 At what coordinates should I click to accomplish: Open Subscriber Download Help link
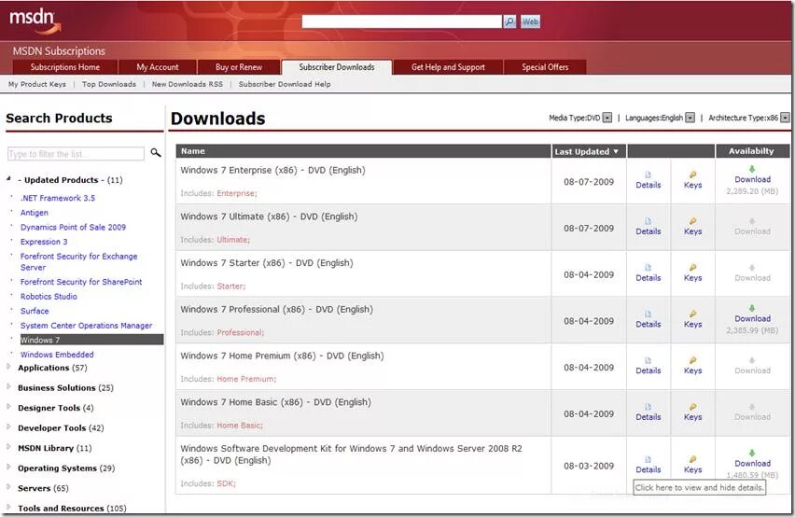[x=285, y=84]
